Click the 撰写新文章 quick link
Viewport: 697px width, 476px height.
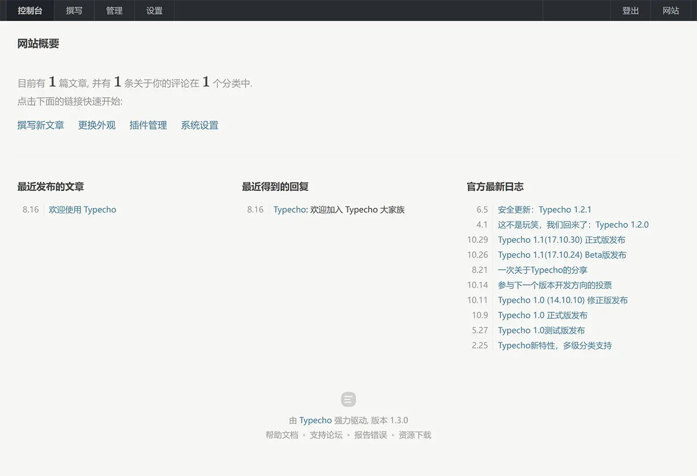41,125
